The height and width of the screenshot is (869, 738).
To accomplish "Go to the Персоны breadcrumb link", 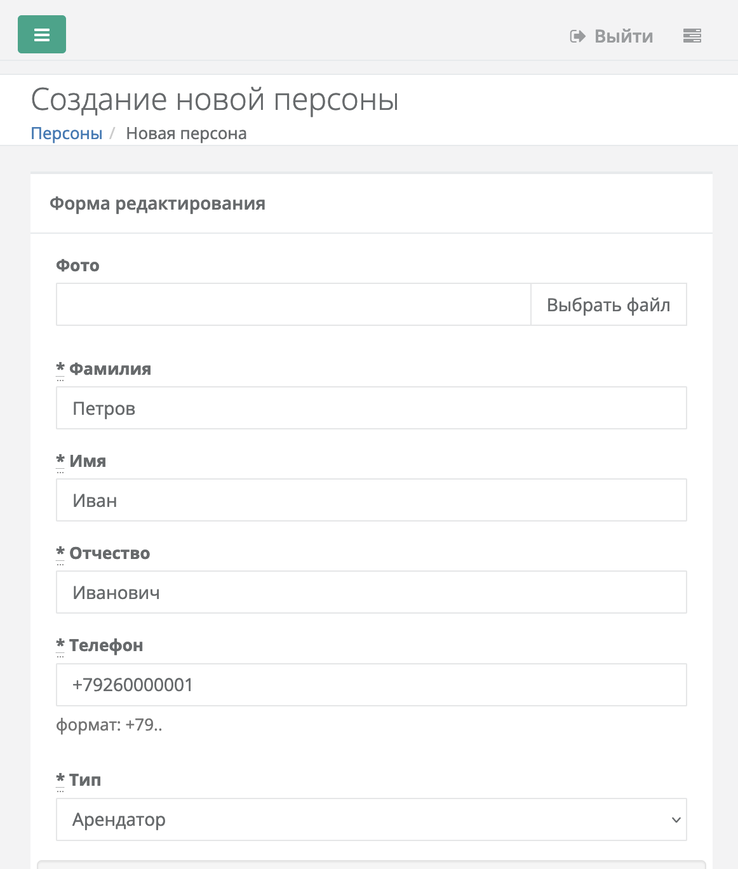I will (x=67, y=133).
